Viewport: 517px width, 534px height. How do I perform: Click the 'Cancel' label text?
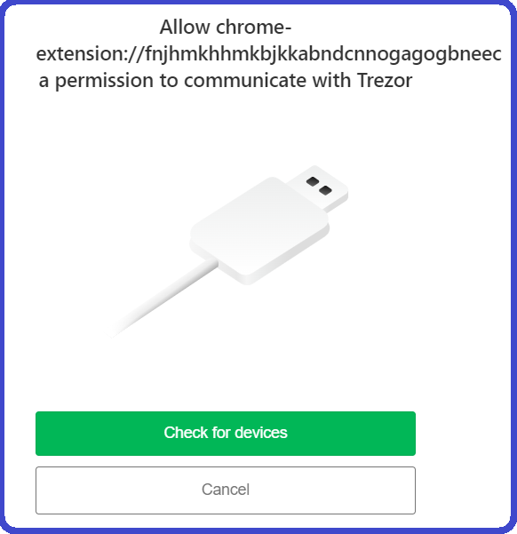tap(226, 490)
